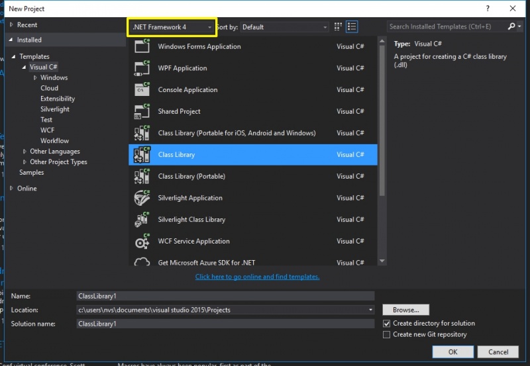Click the search magnifier icon
The height and width of the screenshot is (366, 530).
tap(511, 26)
